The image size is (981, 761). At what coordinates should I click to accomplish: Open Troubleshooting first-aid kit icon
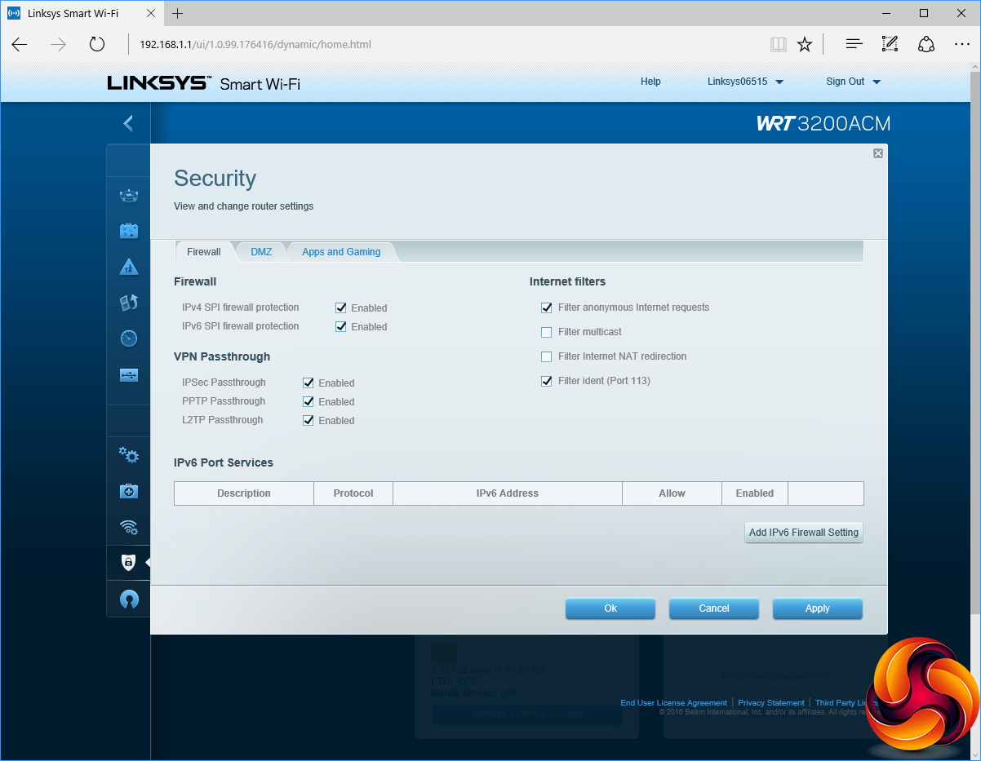129,491
